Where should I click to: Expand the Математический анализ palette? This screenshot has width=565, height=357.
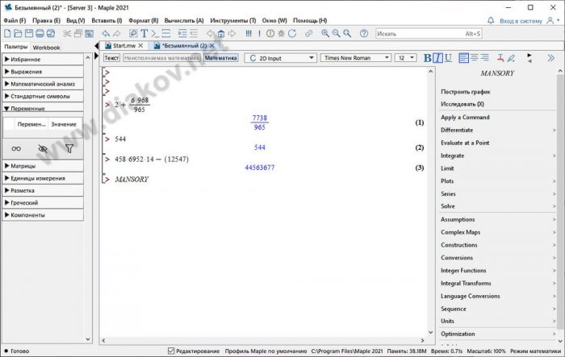pos(43,84)
